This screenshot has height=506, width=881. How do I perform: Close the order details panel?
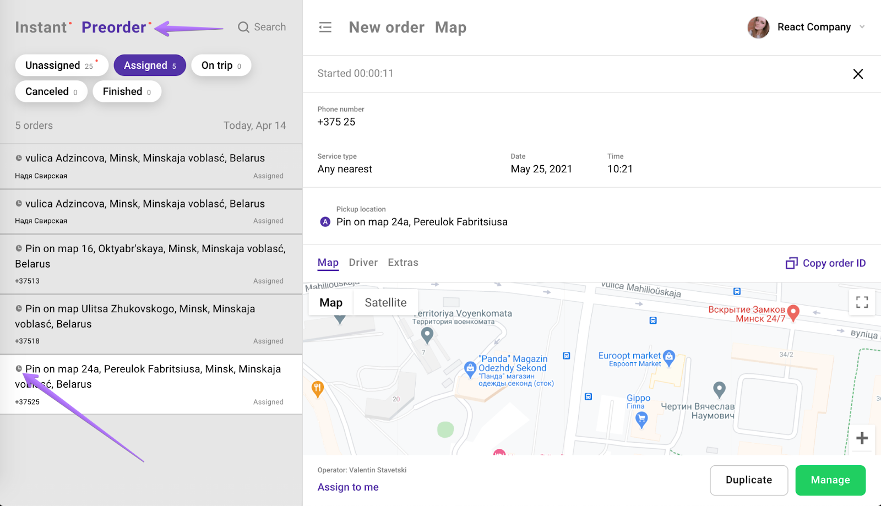(858, 74)
